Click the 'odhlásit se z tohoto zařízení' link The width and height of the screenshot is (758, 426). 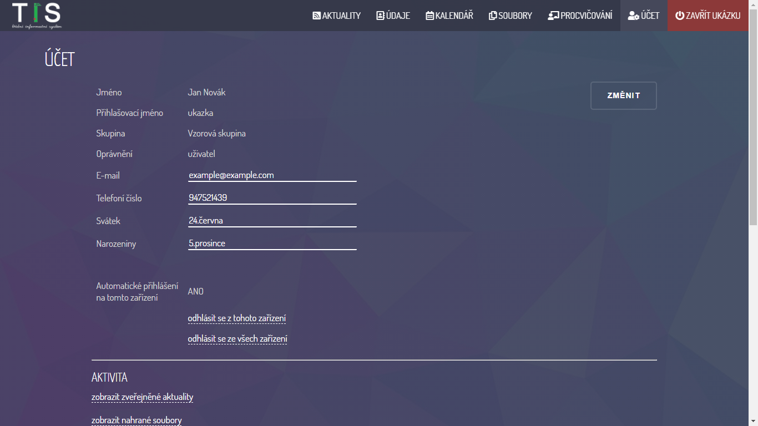(x=237, y=318)
